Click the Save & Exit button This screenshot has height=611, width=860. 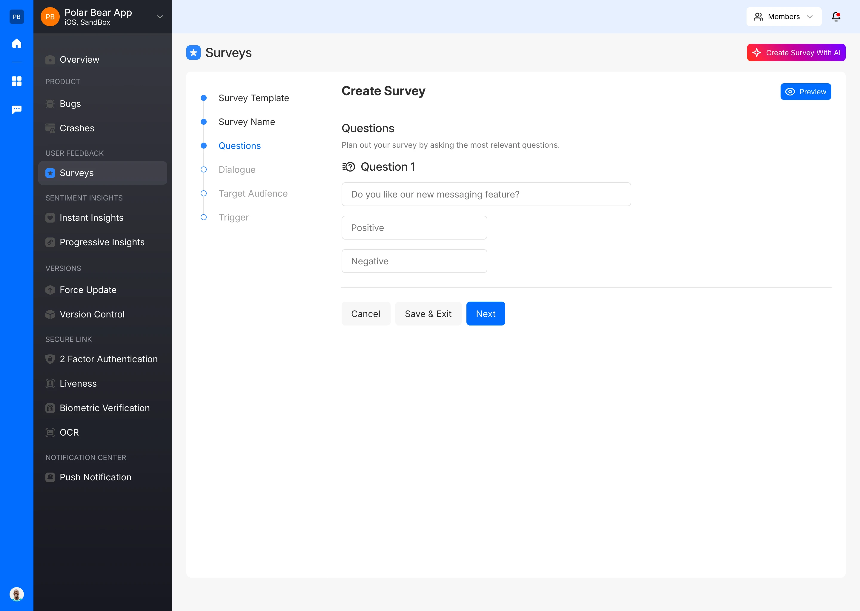[428, 313]
